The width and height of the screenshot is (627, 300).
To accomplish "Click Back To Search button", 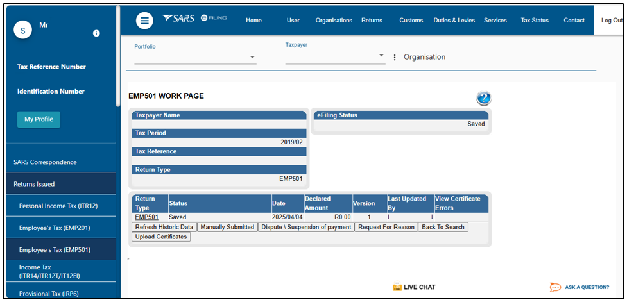I will tap(443, 228).
